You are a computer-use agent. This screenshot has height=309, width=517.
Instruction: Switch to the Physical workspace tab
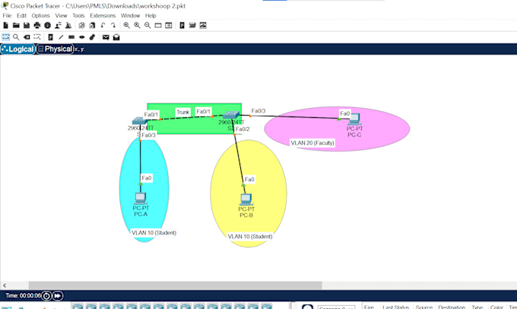click(55, 49)
